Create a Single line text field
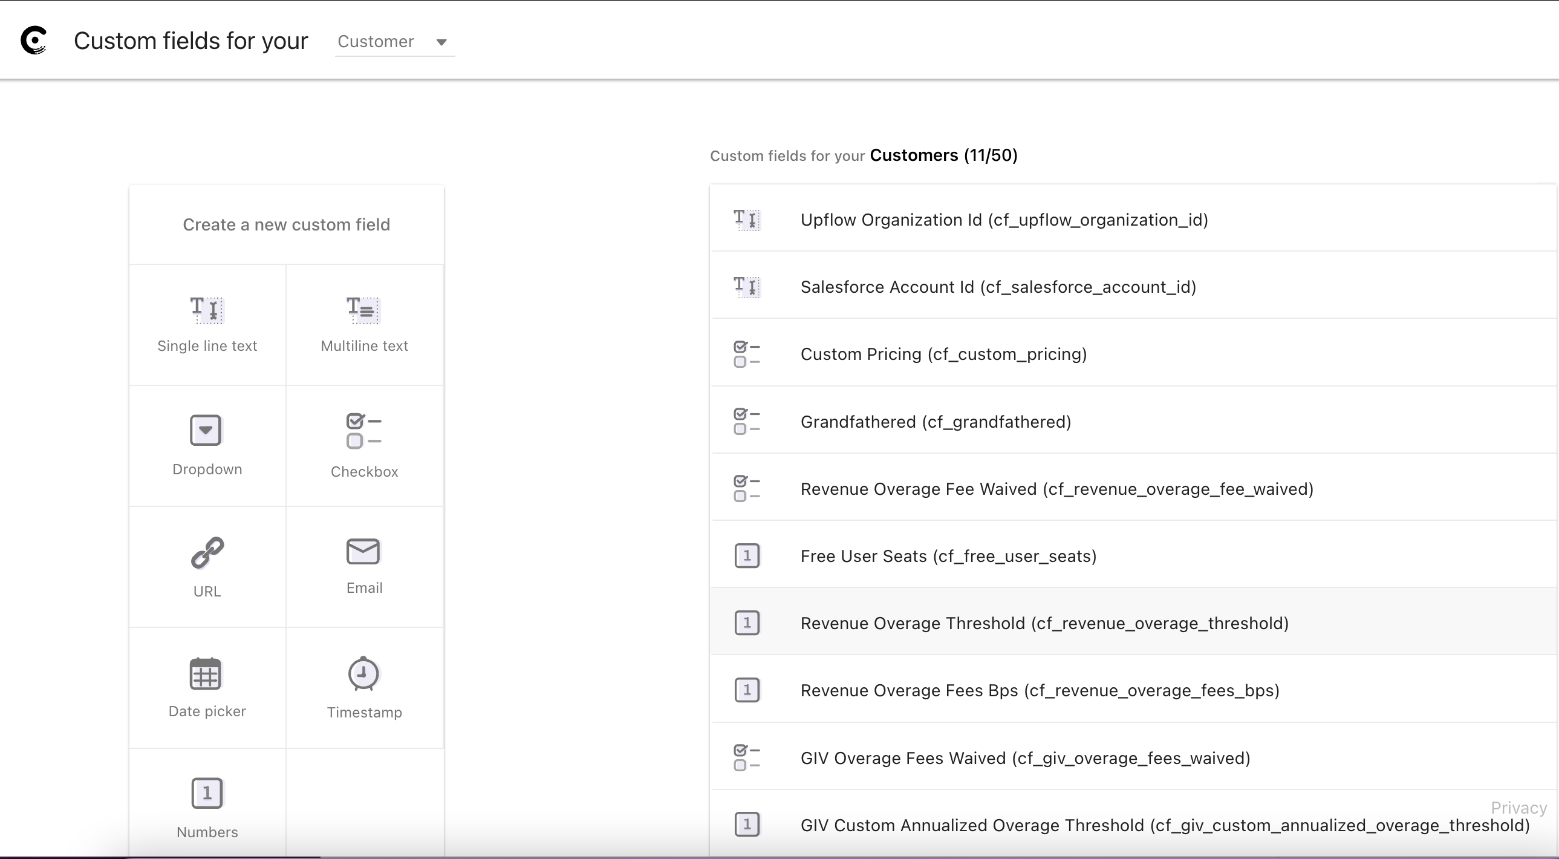 [207, 324]
